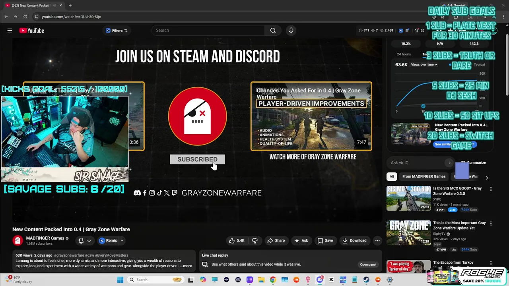Submit Ask vidIQ with the arrow button
The width and height of the screenshot is (509, 286).
coord(449,162)
